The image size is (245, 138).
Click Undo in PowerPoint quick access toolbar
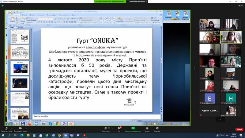(x=17, y=12)
